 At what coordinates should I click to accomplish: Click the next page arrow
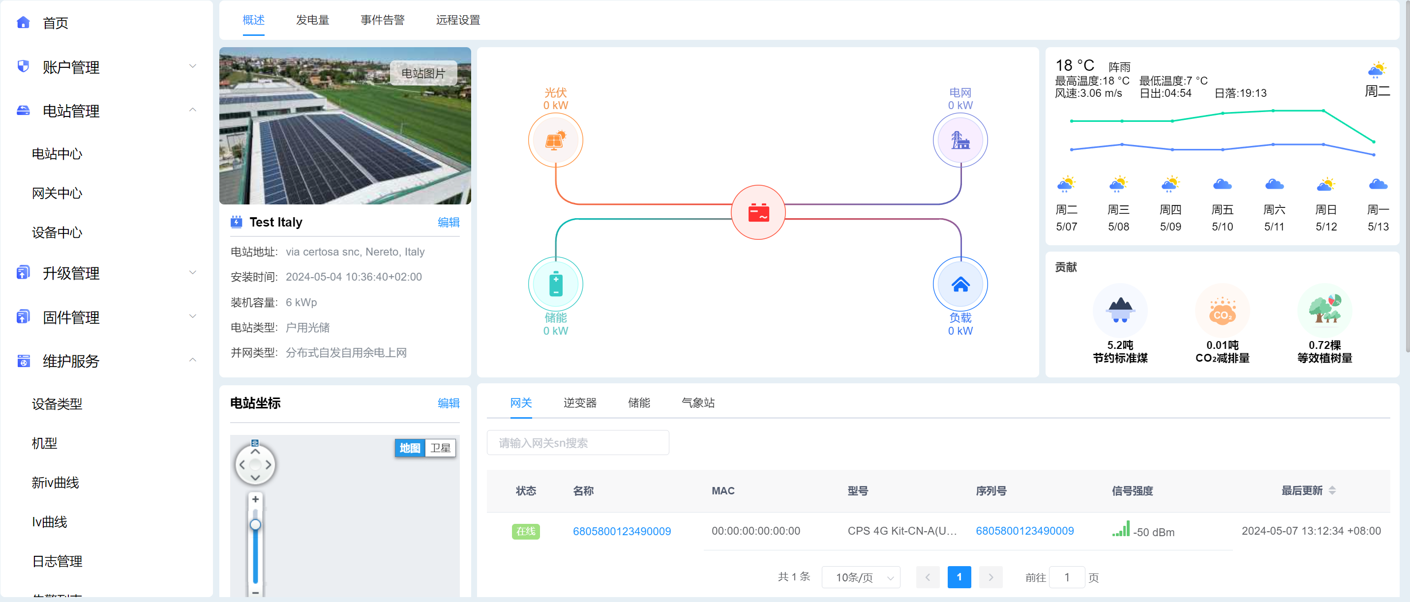990,577
